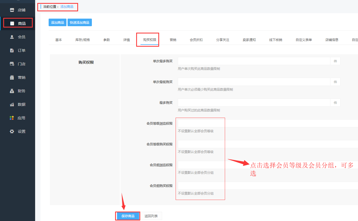Open the 会员等级浏览权限 selector
The image size is (358, 221).
pos(268,123)
